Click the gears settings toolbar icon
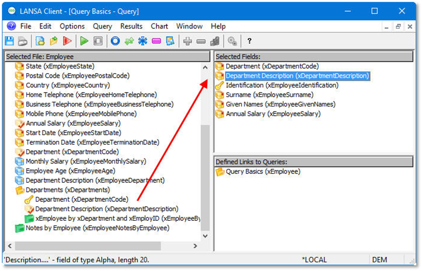422x271 pixels. [232, 41]
